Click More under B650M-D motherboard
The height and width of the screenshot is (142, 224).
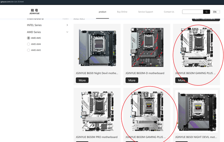point(132,80)
